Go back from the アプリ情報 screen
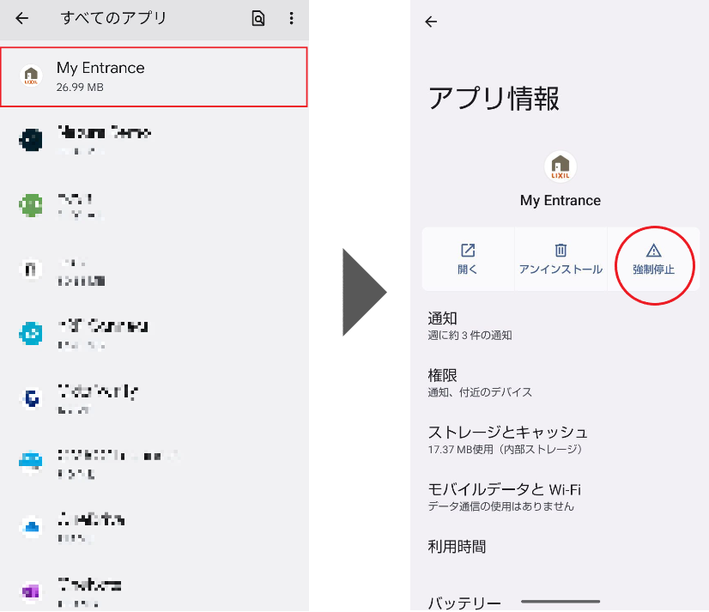709x612 pixels. tap(431, 21)
